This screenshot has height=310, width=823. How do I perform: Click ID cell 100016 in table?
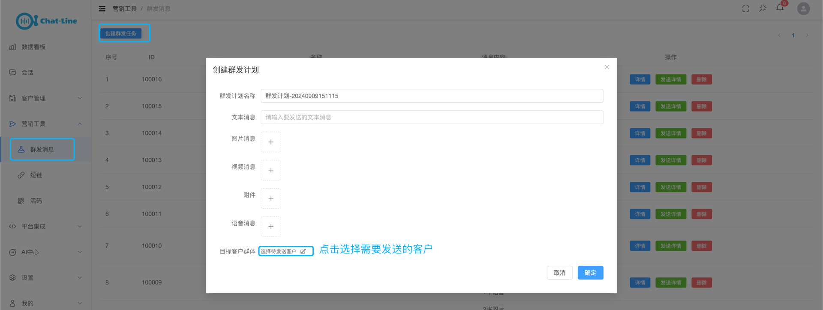click(152, 79)
